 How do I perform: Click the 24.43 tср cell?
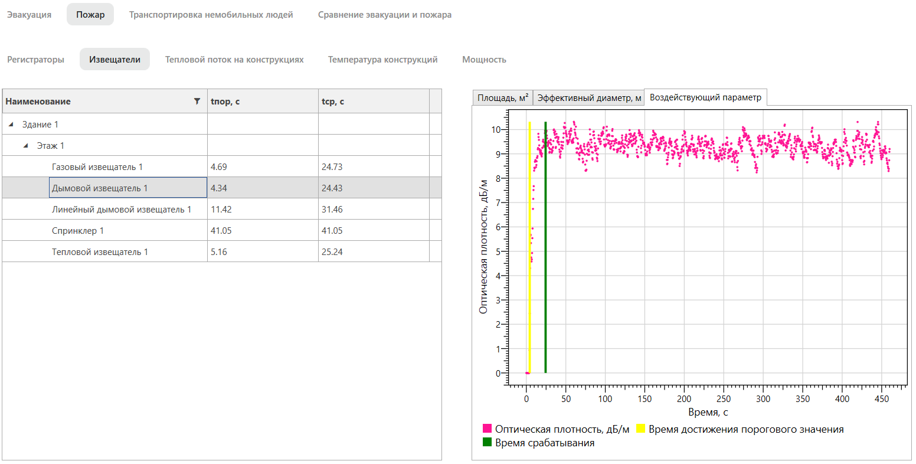click(374, 188)
